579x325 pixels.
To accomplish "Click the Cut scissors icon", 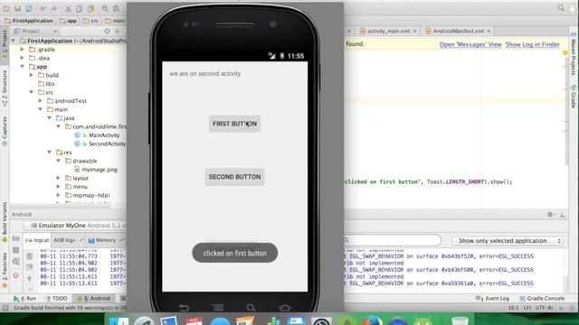I will point(68,8).
